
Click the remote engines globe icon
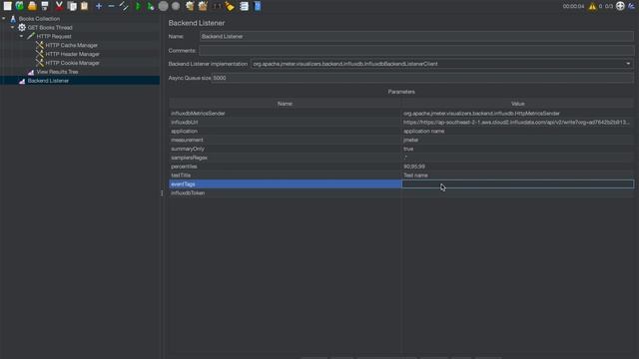click(x=620, y=6)
